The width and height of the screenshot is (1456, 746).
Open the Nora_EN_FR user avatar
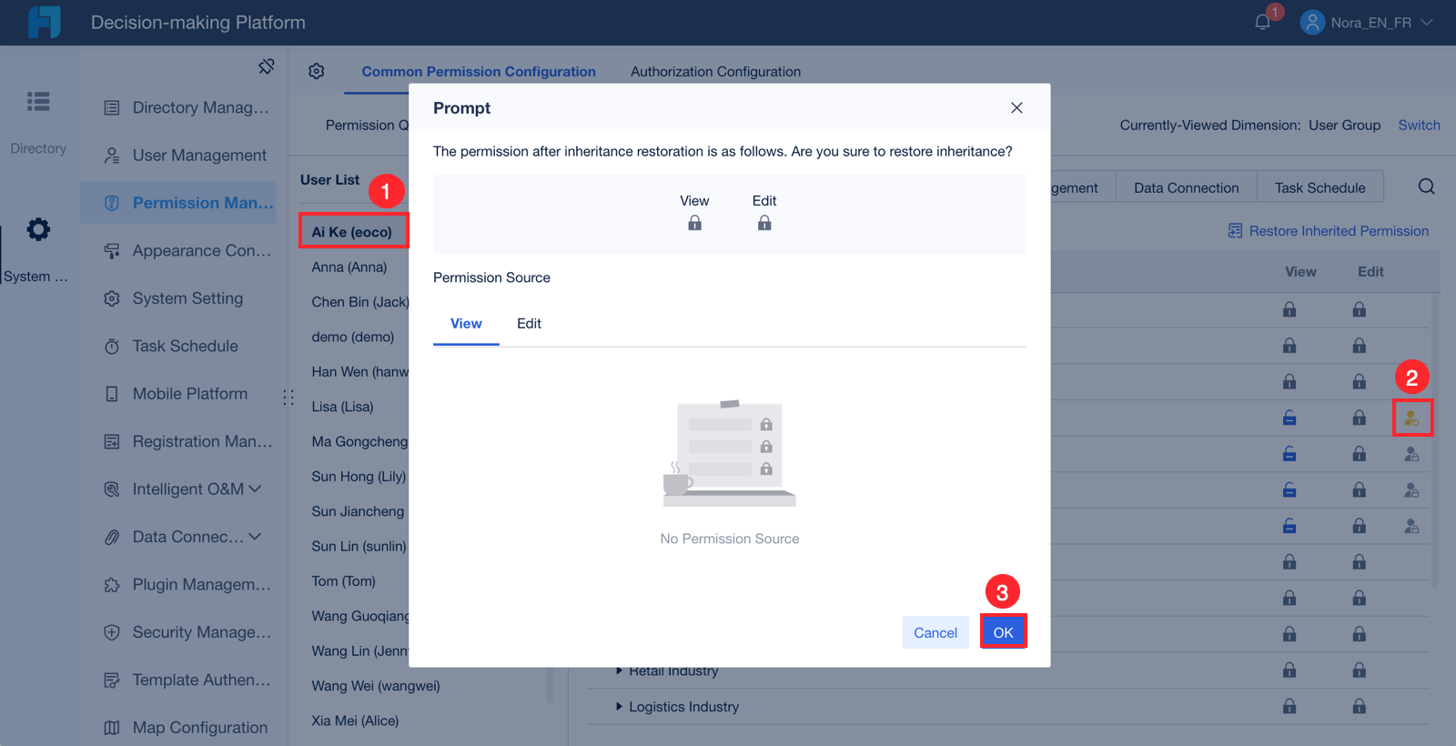[x=1311, y=22]
